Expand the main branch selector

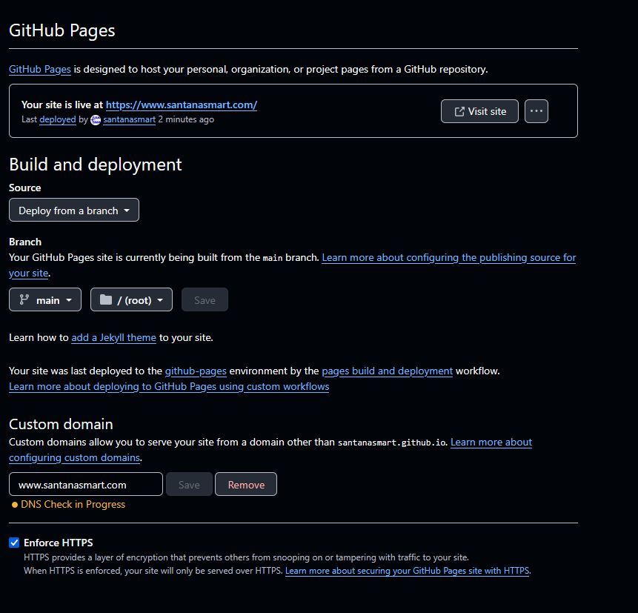(x=45, y=300)
